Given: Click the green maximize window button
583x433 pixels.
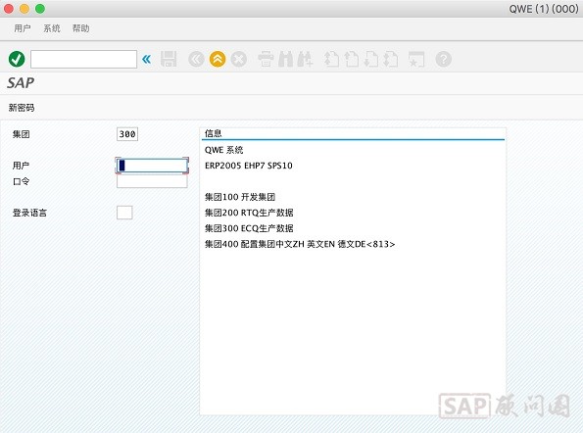Looking at the screenshot, I should click(40, 9).
